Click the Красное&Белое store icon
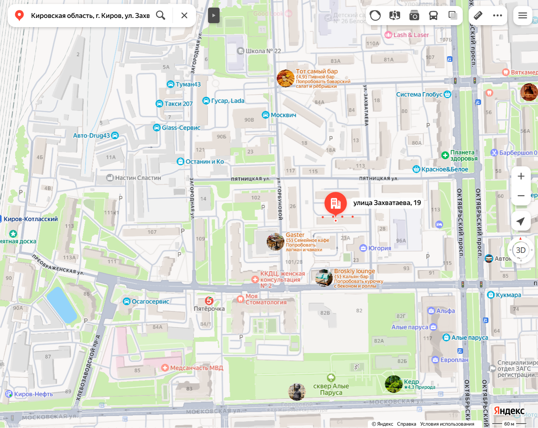The width and height of the screenshot is (538, 428). click(x=416, y=169)
